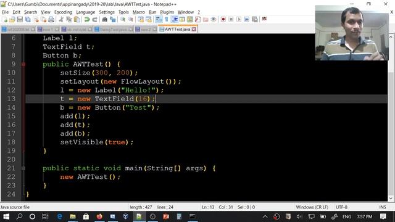Click on the setVisible(true) code line
The height and width of the screenshot is (222, 395).
tap(97, 142)
